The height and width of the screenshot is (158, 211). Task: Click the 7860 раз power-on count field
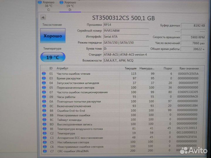coord(193,43)
